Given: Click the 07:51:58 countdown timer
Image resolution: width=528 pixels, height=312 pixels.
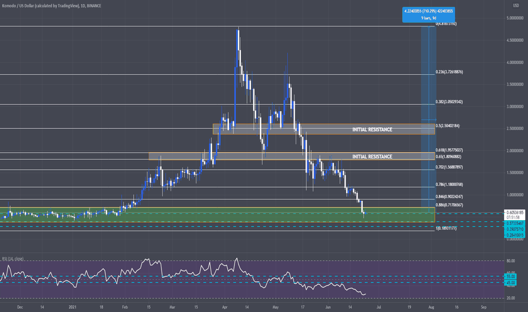Looking at the screenshot, I should (x=513, y=218).
